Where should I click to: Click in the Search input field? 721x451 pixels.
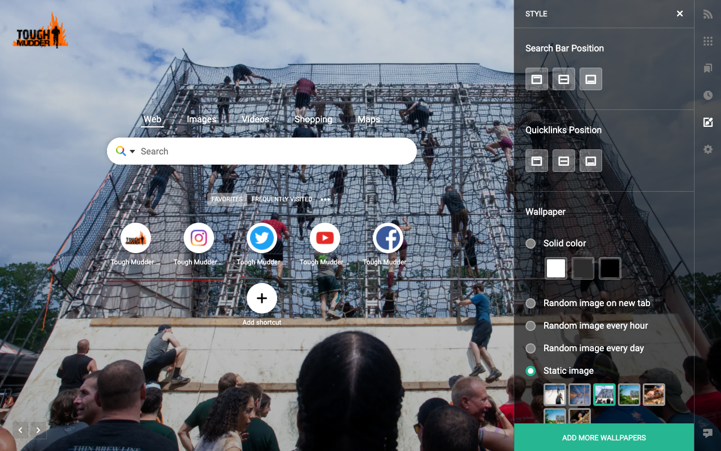point(275,151)
